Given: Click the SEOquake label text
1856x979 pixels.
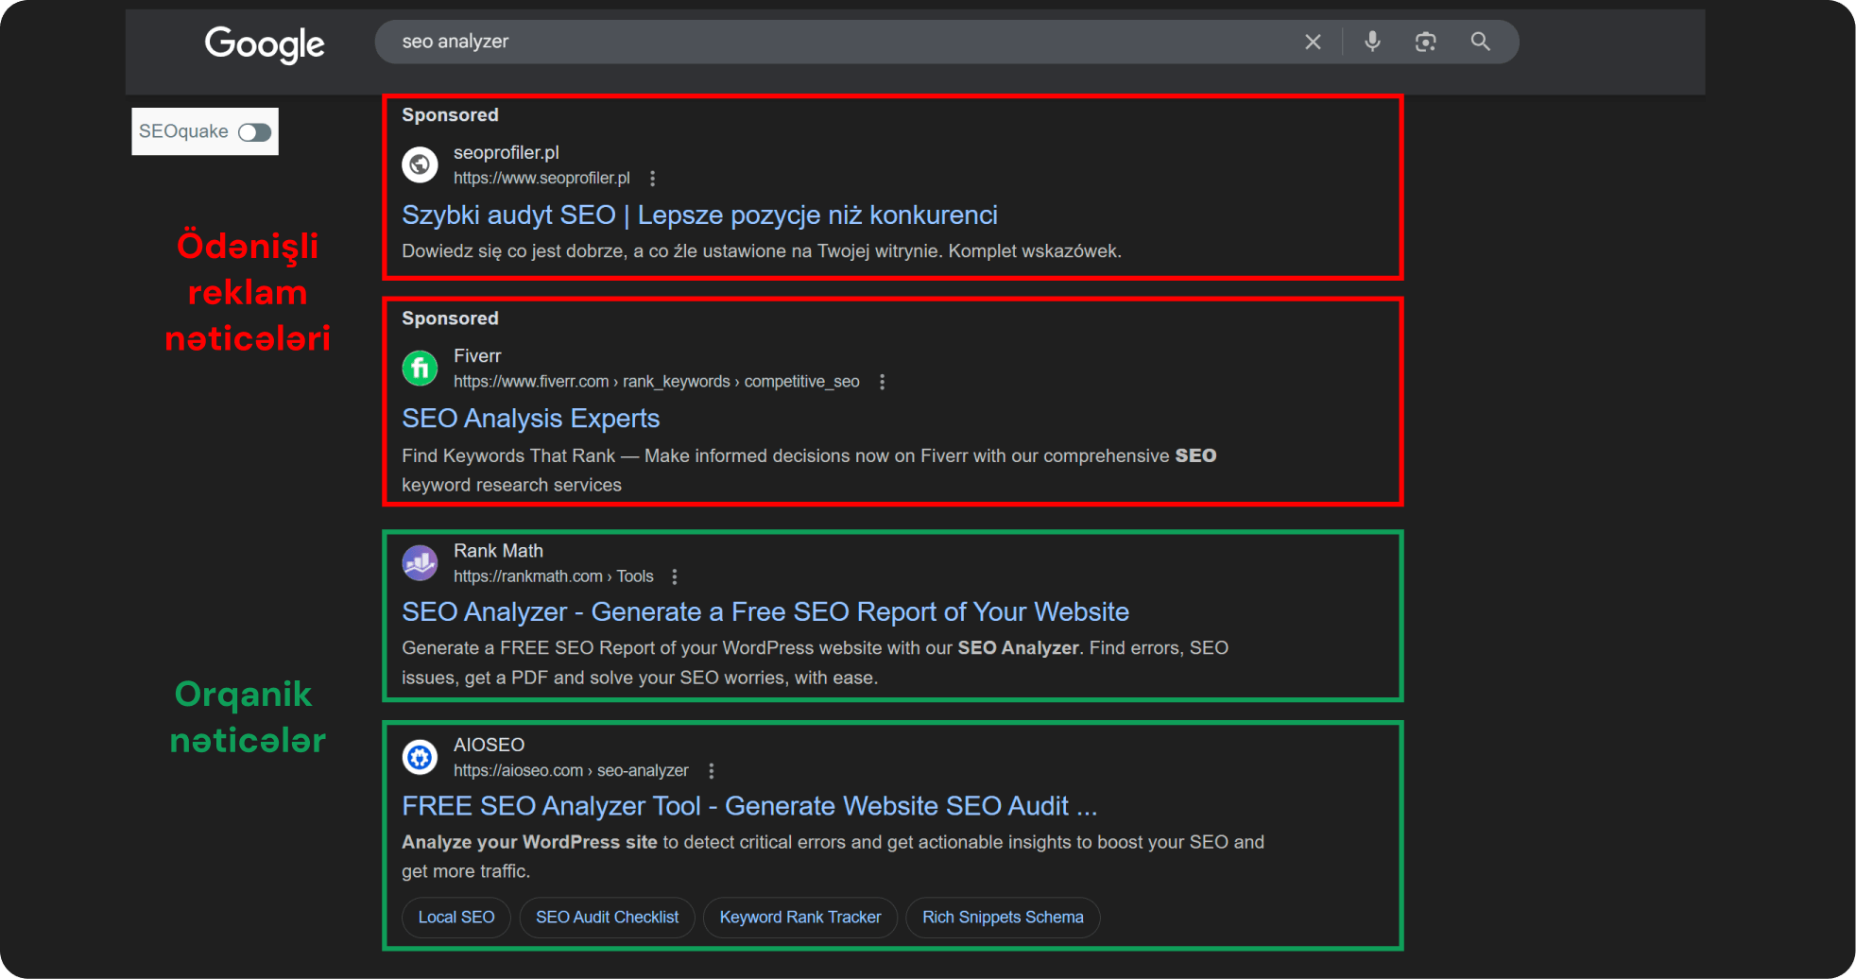Looking at the screenshot, I should (x=183, y=131).
